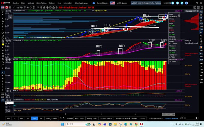Click the bottom horizontal chart scrollbar

click(x=192, y=118)
